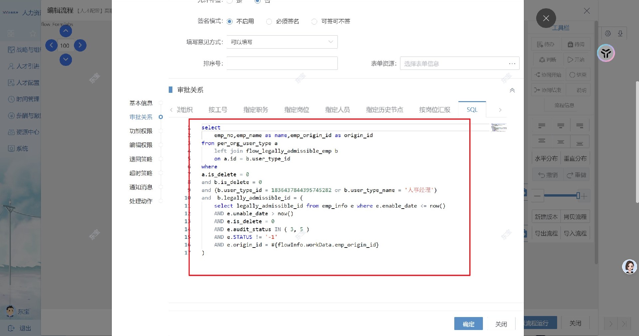Click the left arrow pan button
Screen dimensions: 639x336
click(51, 45)
